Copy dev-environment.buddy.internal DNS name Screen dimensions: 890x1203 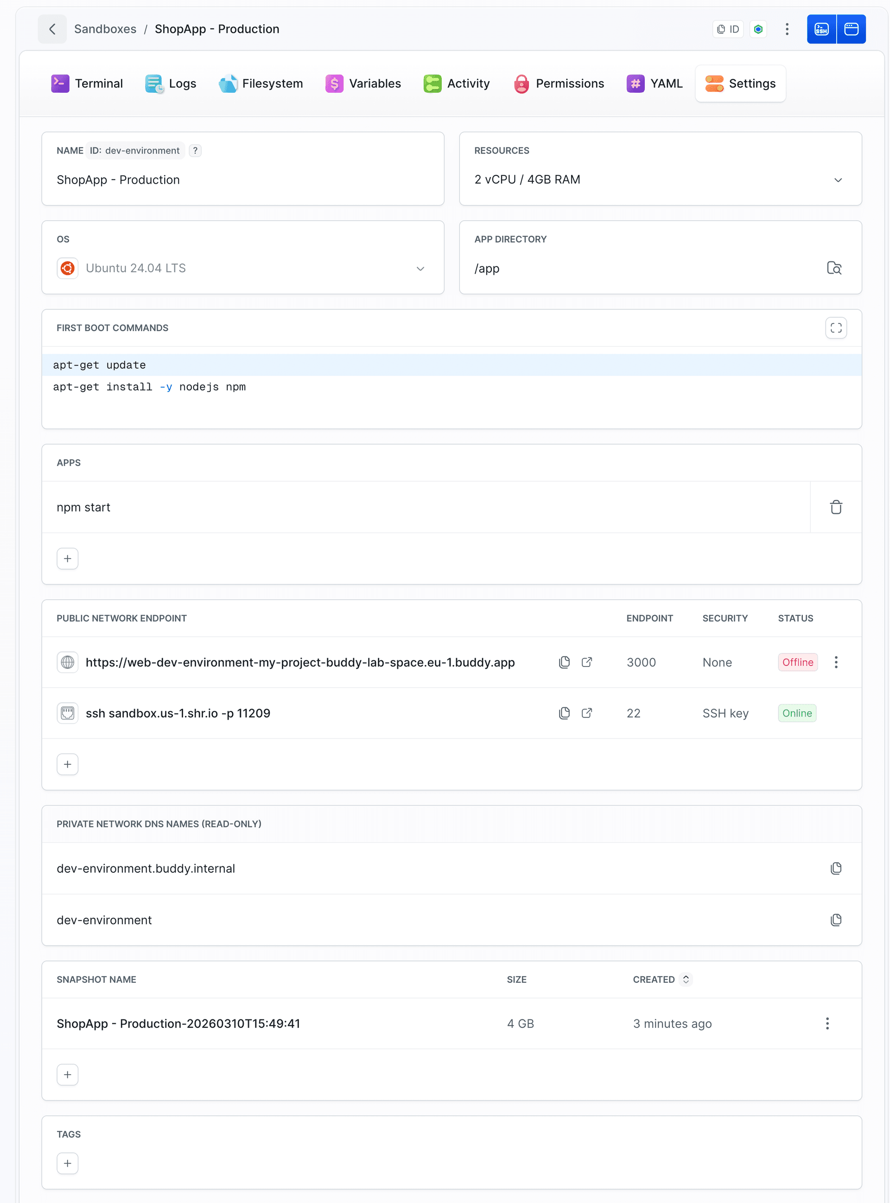click(x=836, y=868)
